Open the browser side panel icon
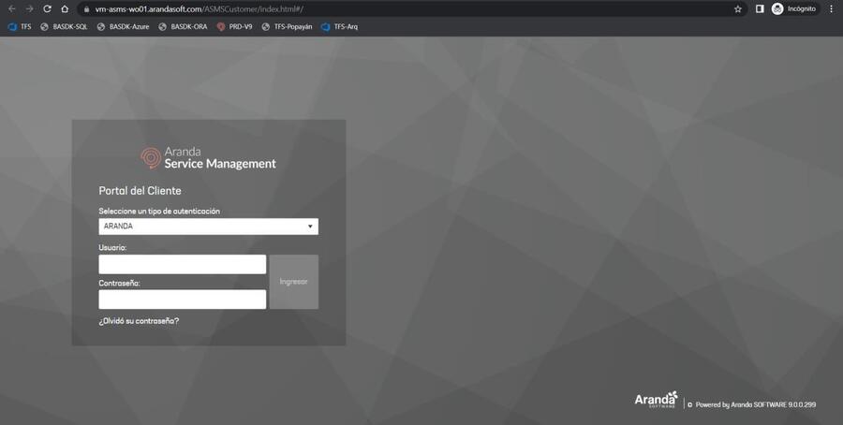843x425 pixels. coord(760,9)
